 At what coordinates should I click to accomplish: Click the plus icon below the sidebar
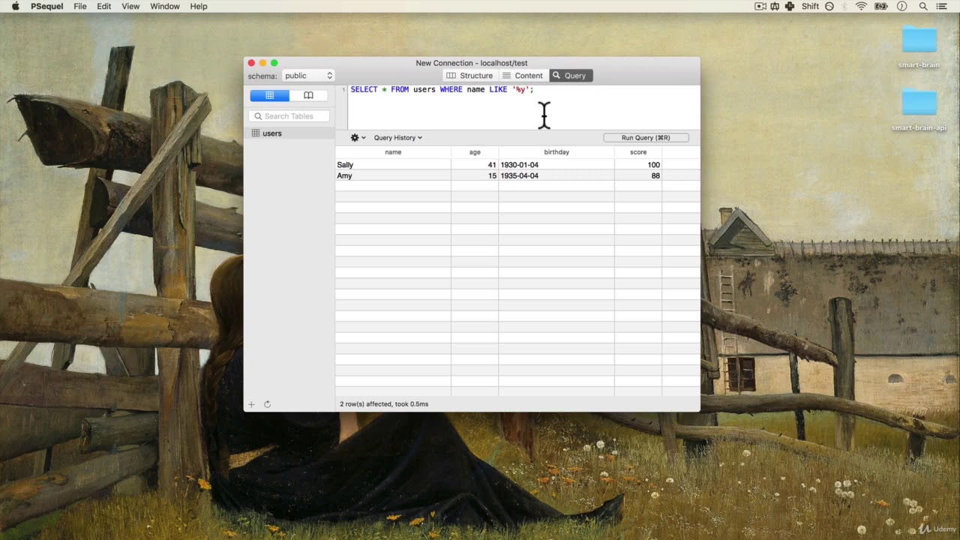[x=251, y=404]
